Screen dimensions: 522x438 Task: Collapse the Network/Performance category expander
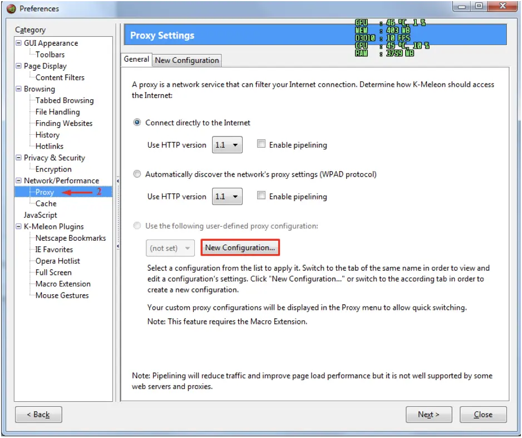tap(19, 181)
